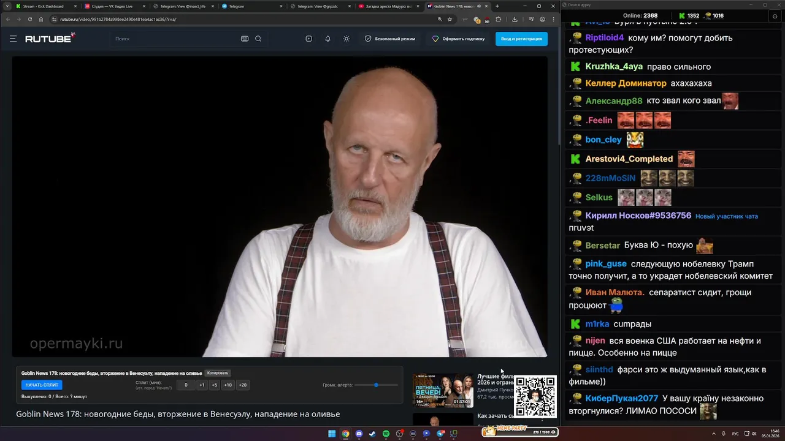Image resolution: width=785 pixels, height=441 pixels.
Task: Open a new browser tab
Action: [497, 6]
